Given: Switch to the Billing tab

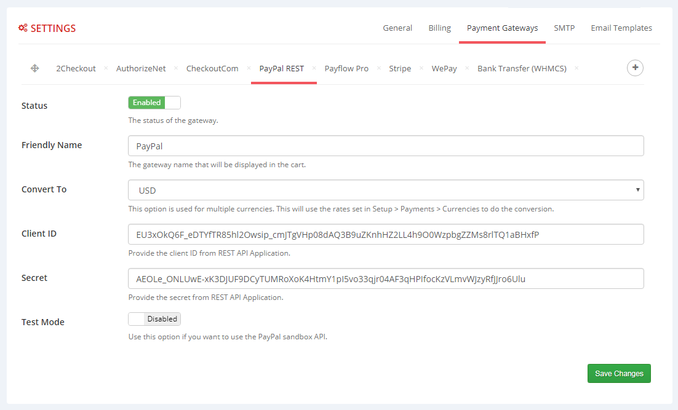Looking at the screenshot, I should (x=439, y=28).
